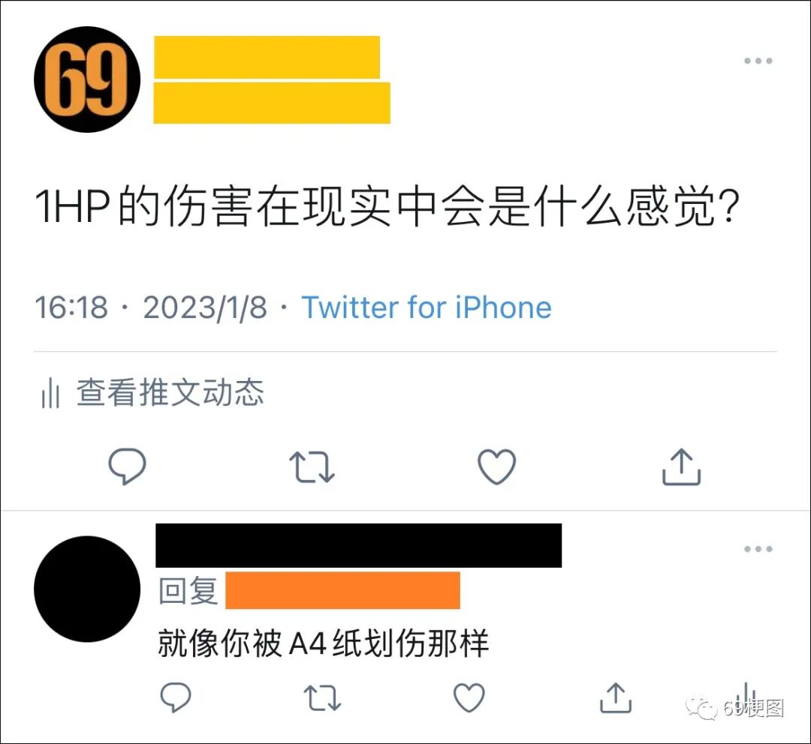Retweet the A4 paper reply comment

click(x=321, y=698)
